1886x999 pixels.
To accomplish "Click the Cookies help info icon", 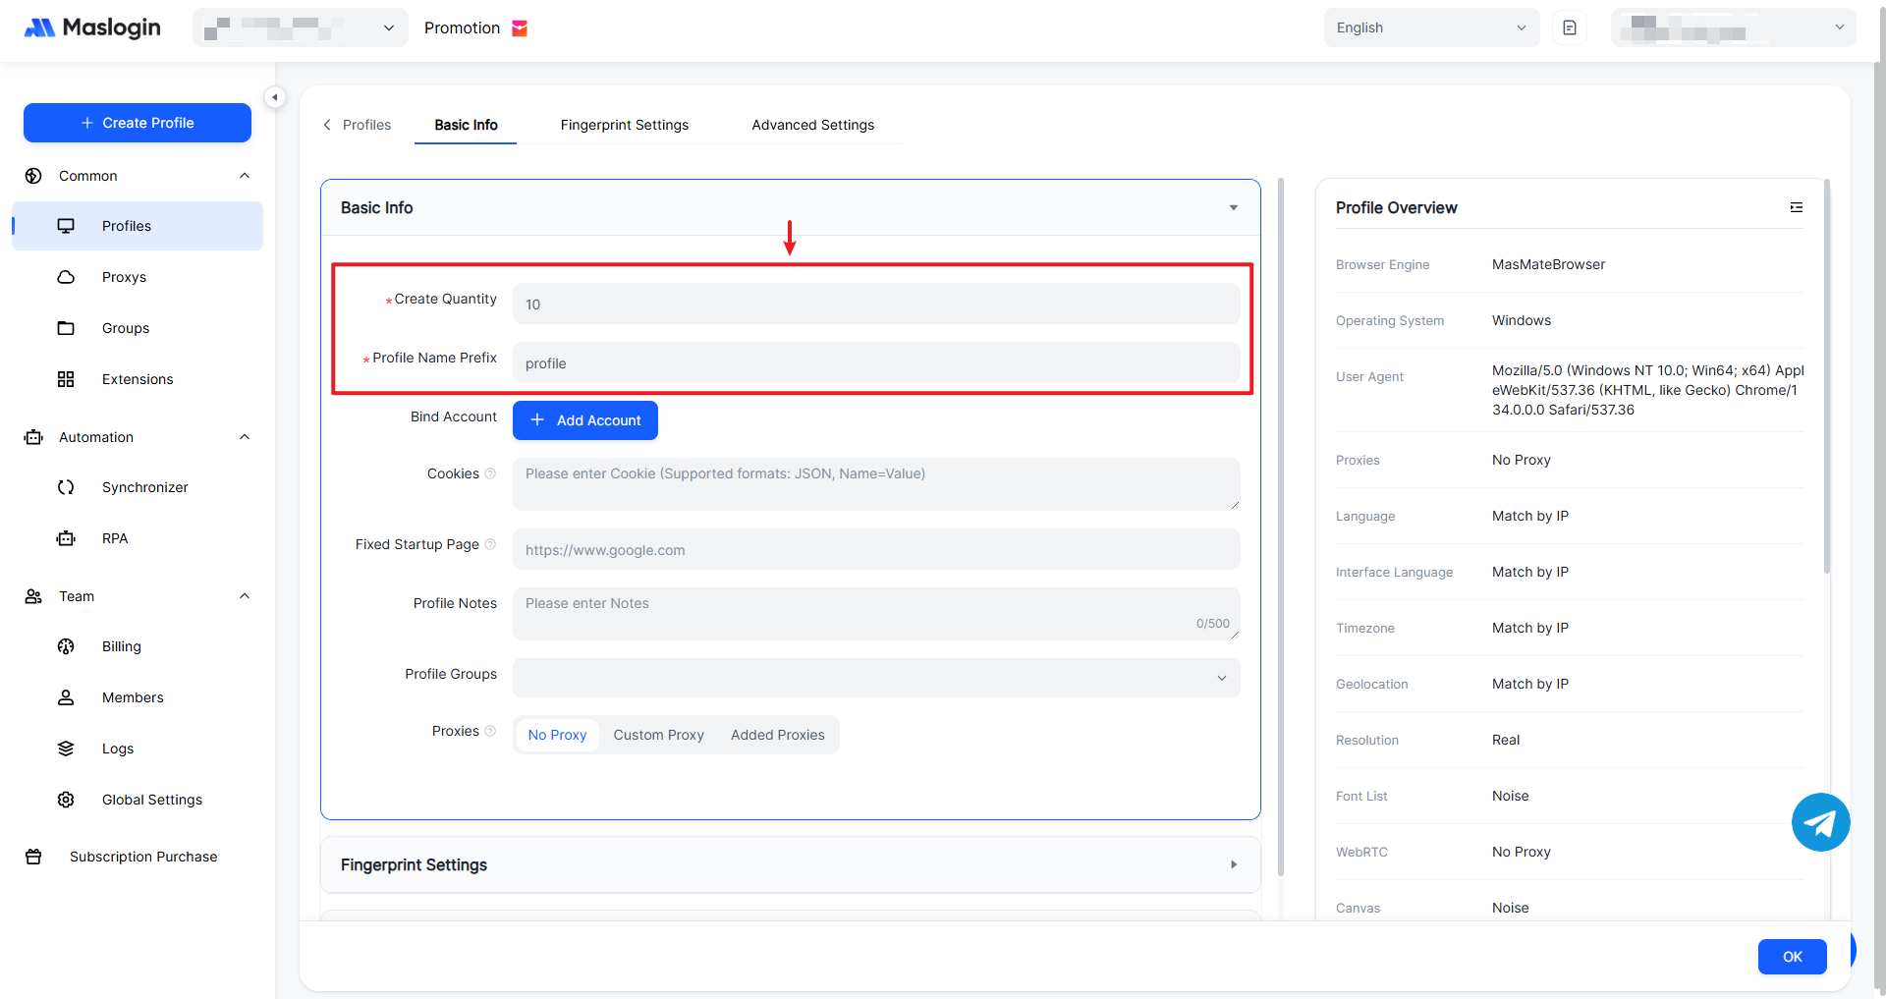I will 490,473.
